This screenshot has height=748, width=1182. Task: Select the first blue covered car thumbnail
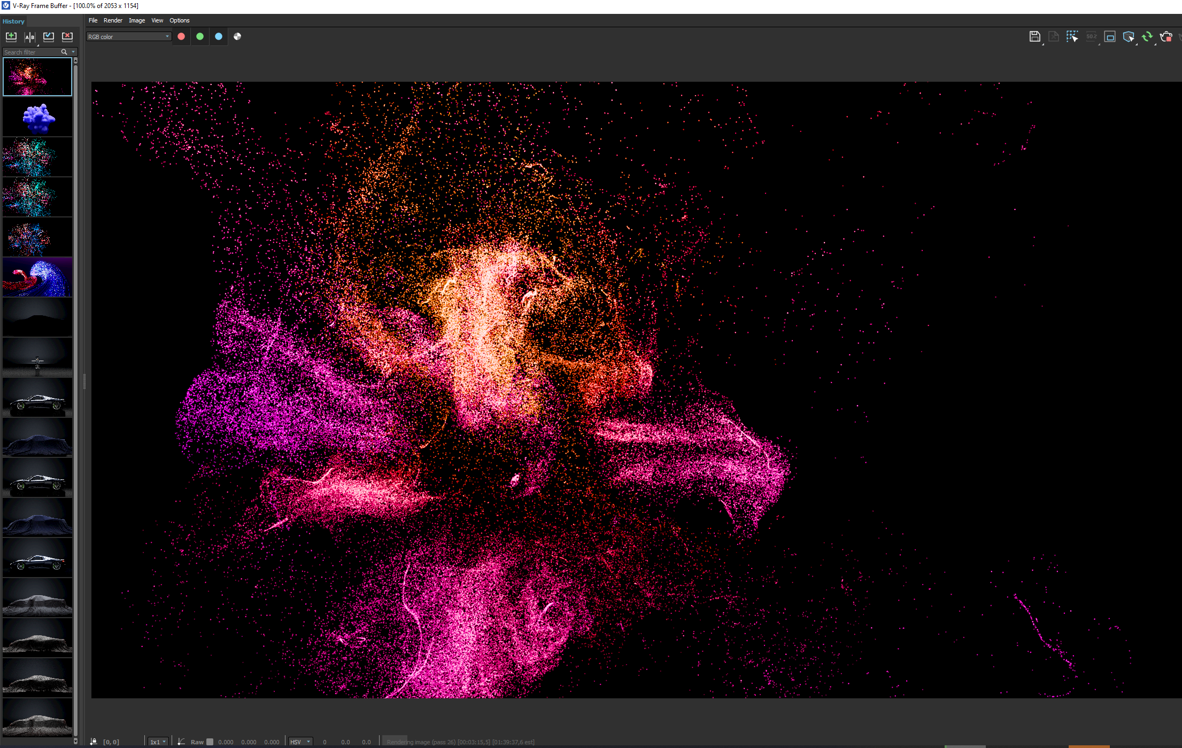[37, 438]
